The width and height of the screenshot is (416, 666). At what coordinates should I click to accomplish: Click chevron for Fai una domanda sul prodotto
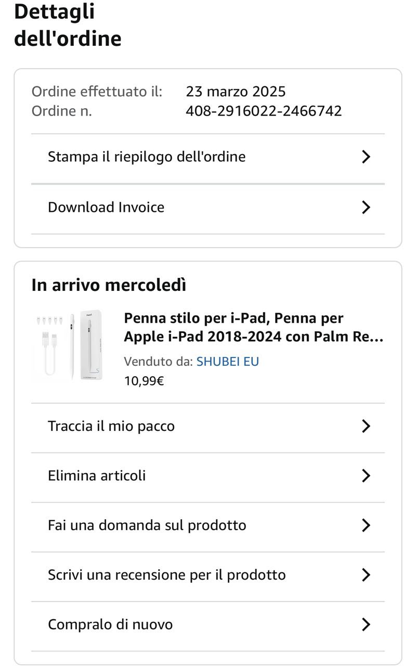366,525
